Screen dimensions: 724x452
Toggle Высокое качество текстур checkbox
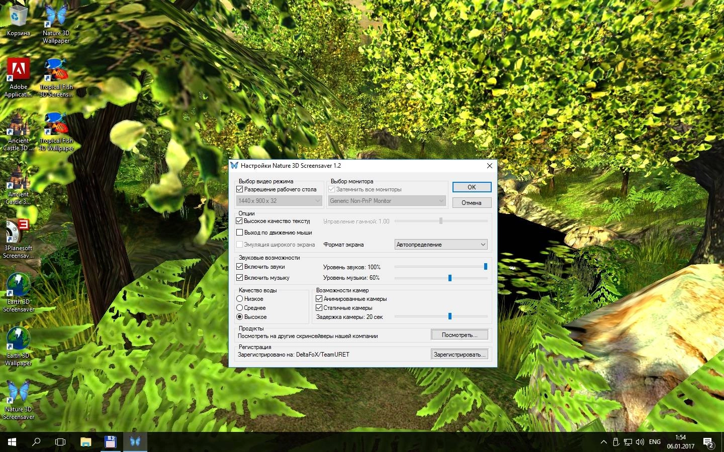(240, 220)
